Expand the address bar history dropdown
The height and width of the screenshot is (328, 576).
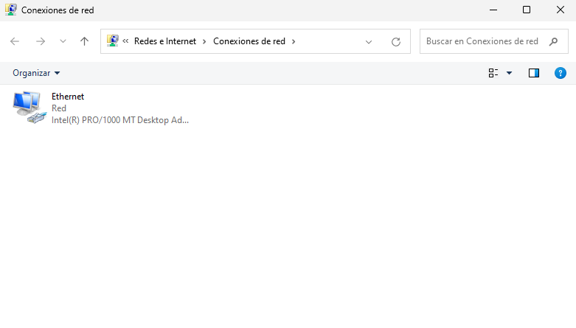point(369,42)
